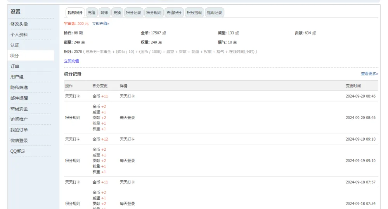388x209 pixels.
Task: Select 微信登录 in the sidebar
Action: tap(19, 141)
